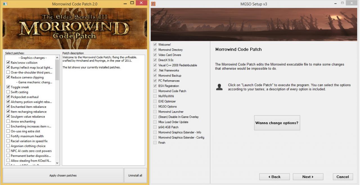Select (Steam) Disable In-Game Overlay step

point(176,117)
